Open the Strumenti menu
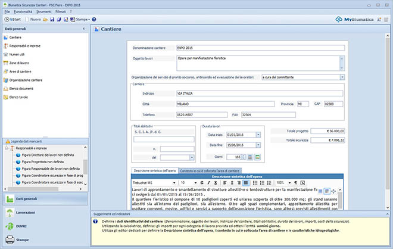The image size is (393, 249). (x=44, y=11)
